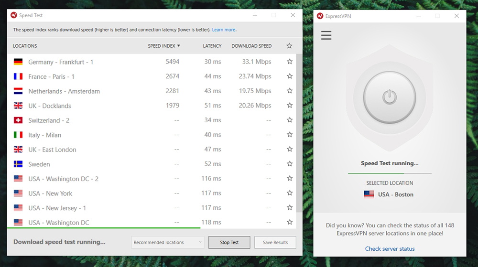This screenshot has height=267, width=478.
Task: Close the ExpressVPN window
Action: point(456,16)
